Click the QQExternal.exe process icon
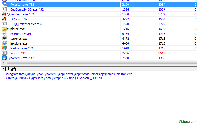Viewport: 197px width, 126px height. [x=4, y=24]
